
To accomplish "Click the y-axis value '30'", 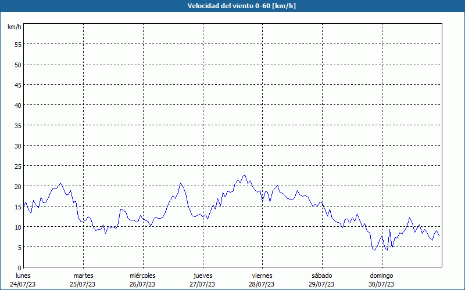I will (x=18, y=146).
